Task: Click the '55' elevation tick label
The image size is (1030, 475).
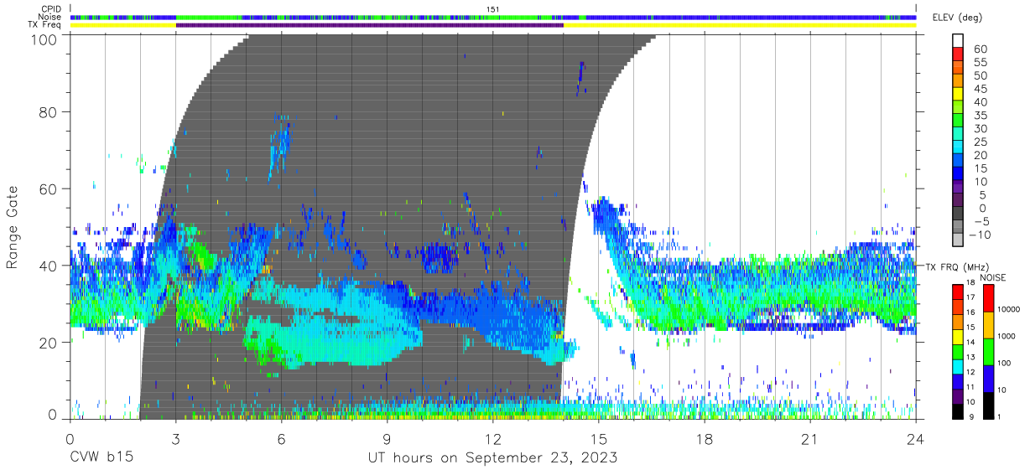Action: click(x=982, y=63)
